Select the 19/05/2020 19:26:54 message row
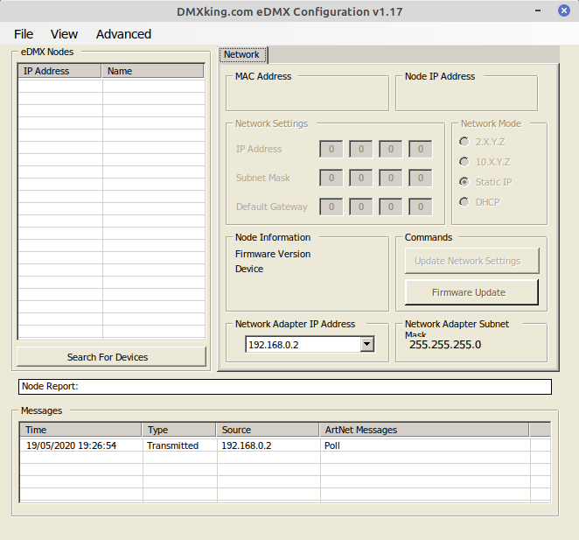Image resolution: width=579 pixels, height=540 pixels. (x=285, y=445)
